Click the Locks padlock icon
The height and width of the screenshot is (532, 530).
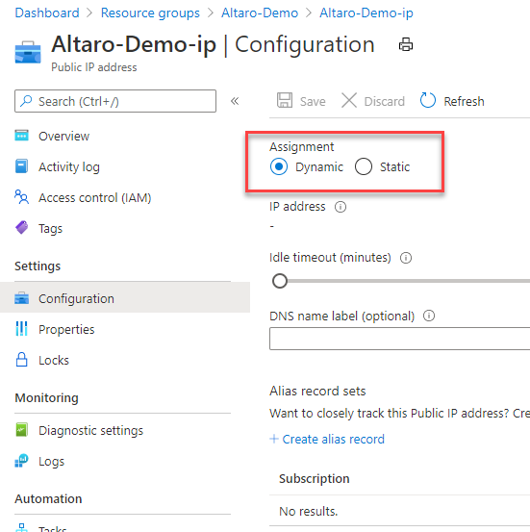tap(22, 360)
